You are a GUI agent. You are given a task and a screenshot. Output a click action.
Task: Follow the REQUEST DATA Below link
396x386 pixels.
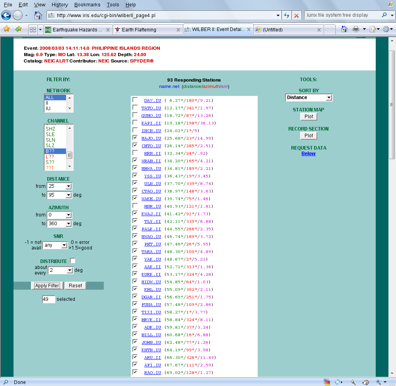pos(309,154)
